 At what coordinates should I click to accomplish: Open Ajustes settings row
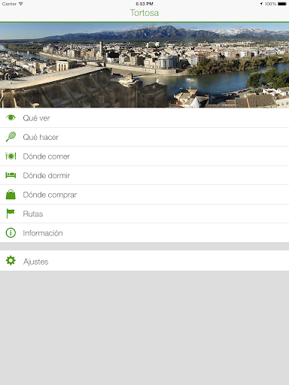144,261
